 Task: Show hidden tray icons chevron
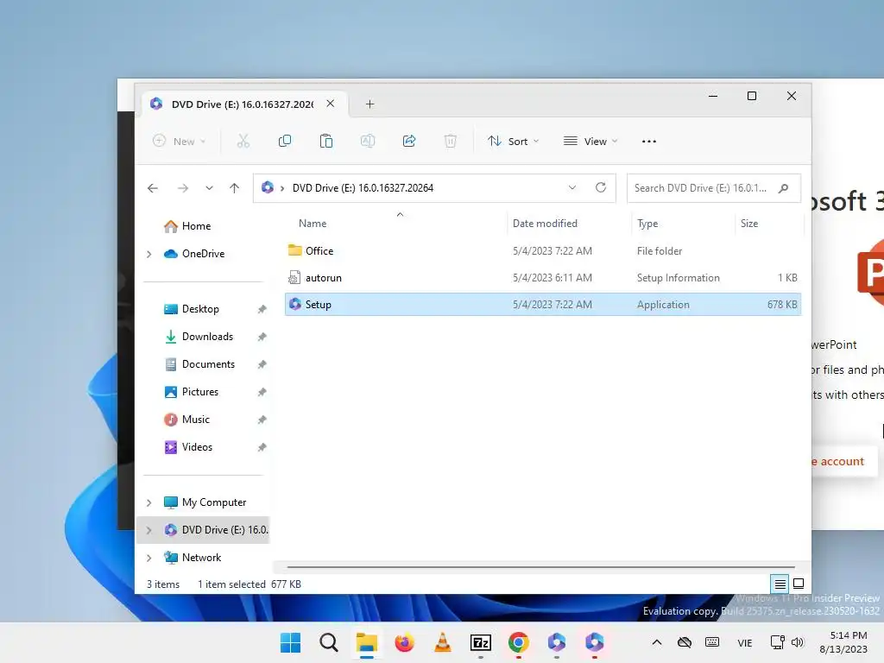pos(657,642)
